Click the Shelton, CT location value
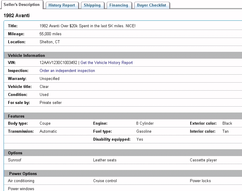Viewport: 242px width, 191px height. coord(50,42)
